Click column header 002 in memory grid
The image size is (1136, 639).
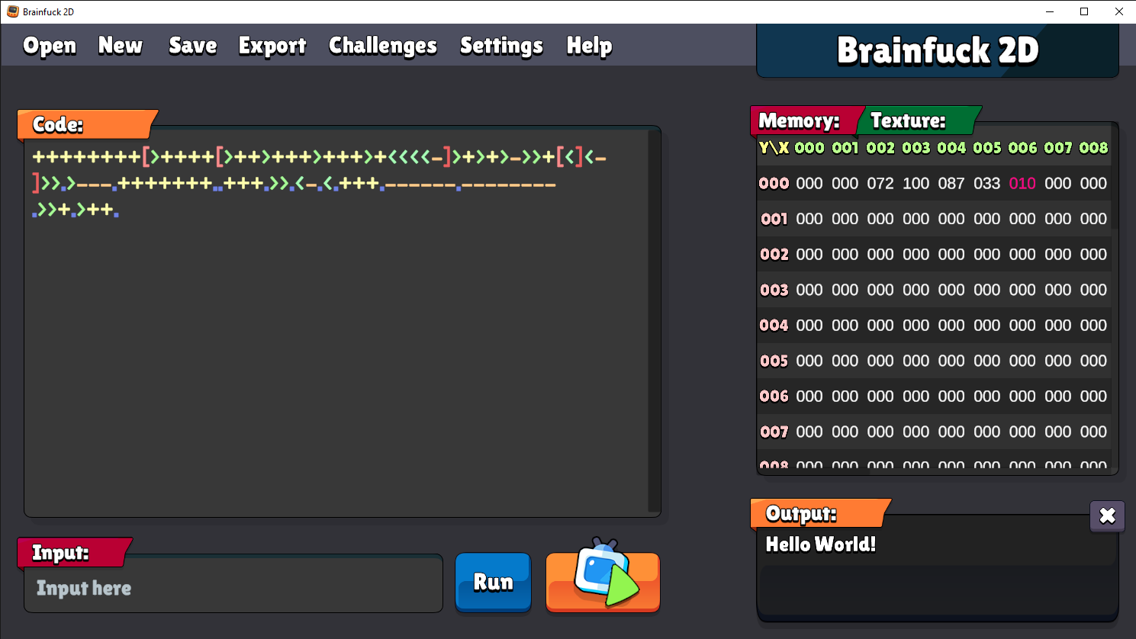click(x=880, y=148)
